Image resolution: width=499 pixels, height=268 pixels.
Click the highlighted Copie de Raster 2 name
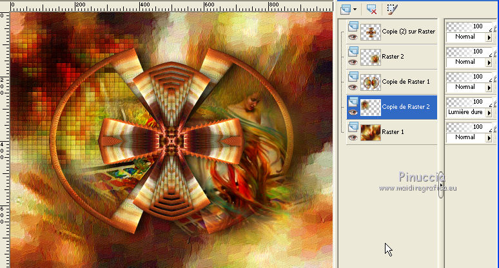pos(406,106)
